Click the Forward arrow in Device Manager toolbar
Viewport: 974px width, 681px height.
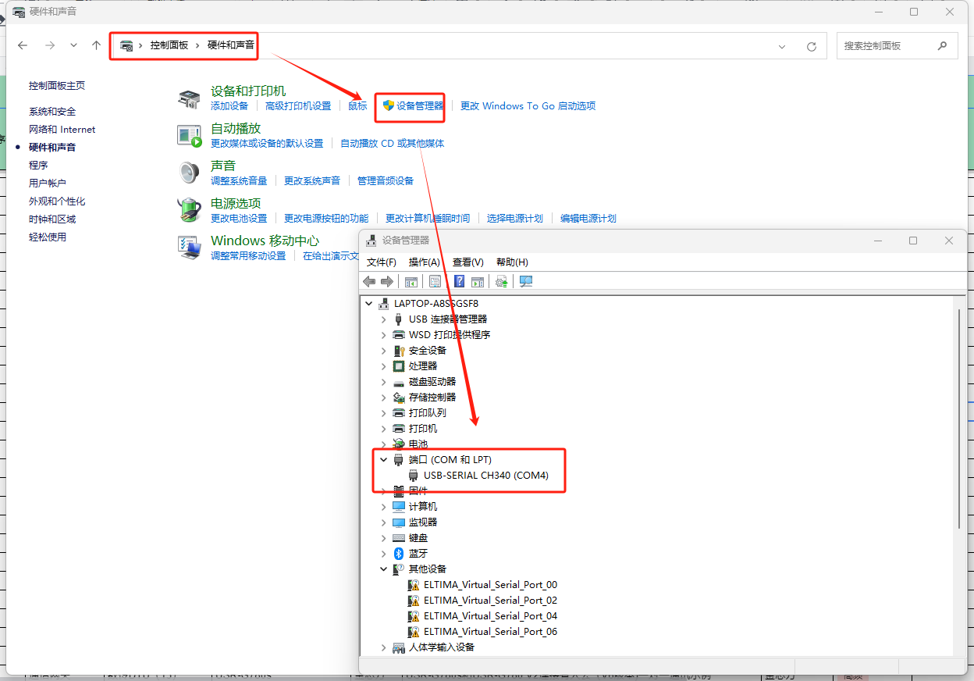(x=387, y=281)
